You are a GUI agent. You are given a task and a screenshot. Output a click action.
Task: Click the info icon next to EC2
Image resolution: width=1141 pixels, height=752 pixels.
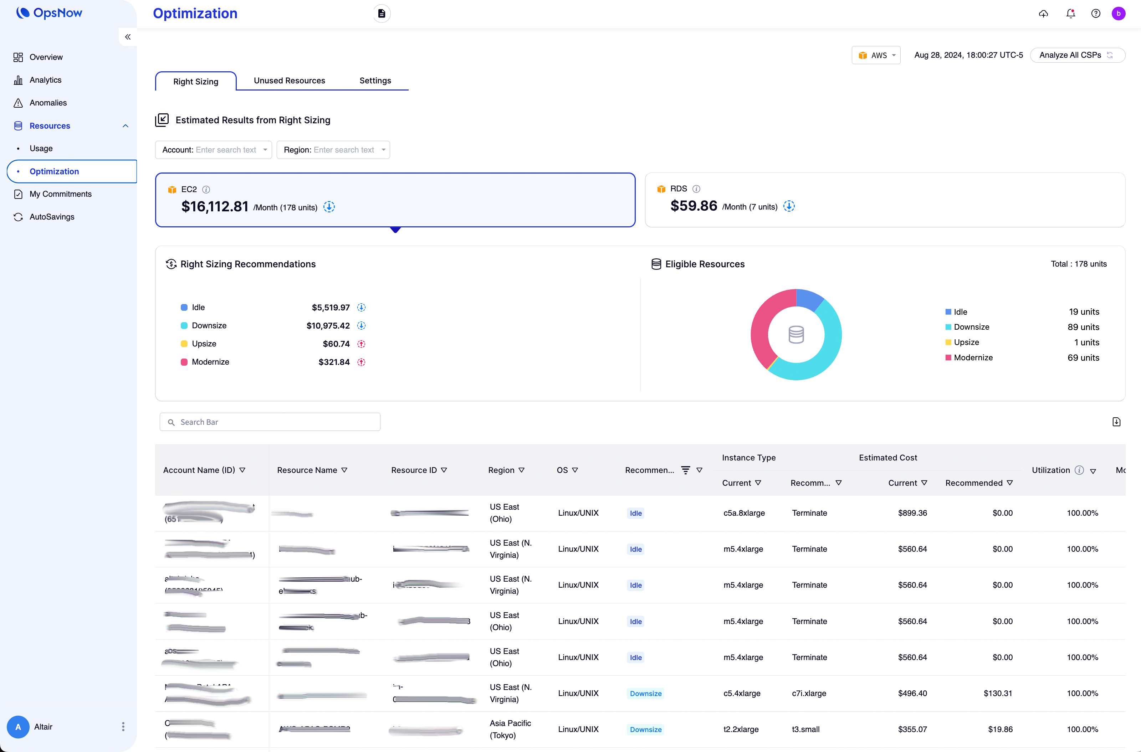click(x=206, y=190)
